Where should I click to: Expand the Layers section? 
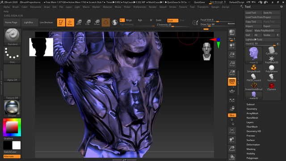tap(250, 122)
